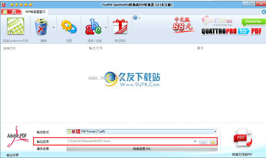266x158 pixels.
Task: Open Settings gears icon
Action: [x=69, y=27]
